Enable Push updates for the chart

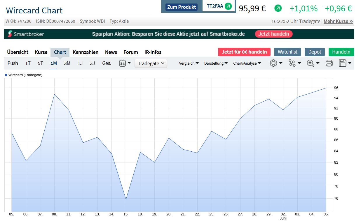(x=13, y=63)
